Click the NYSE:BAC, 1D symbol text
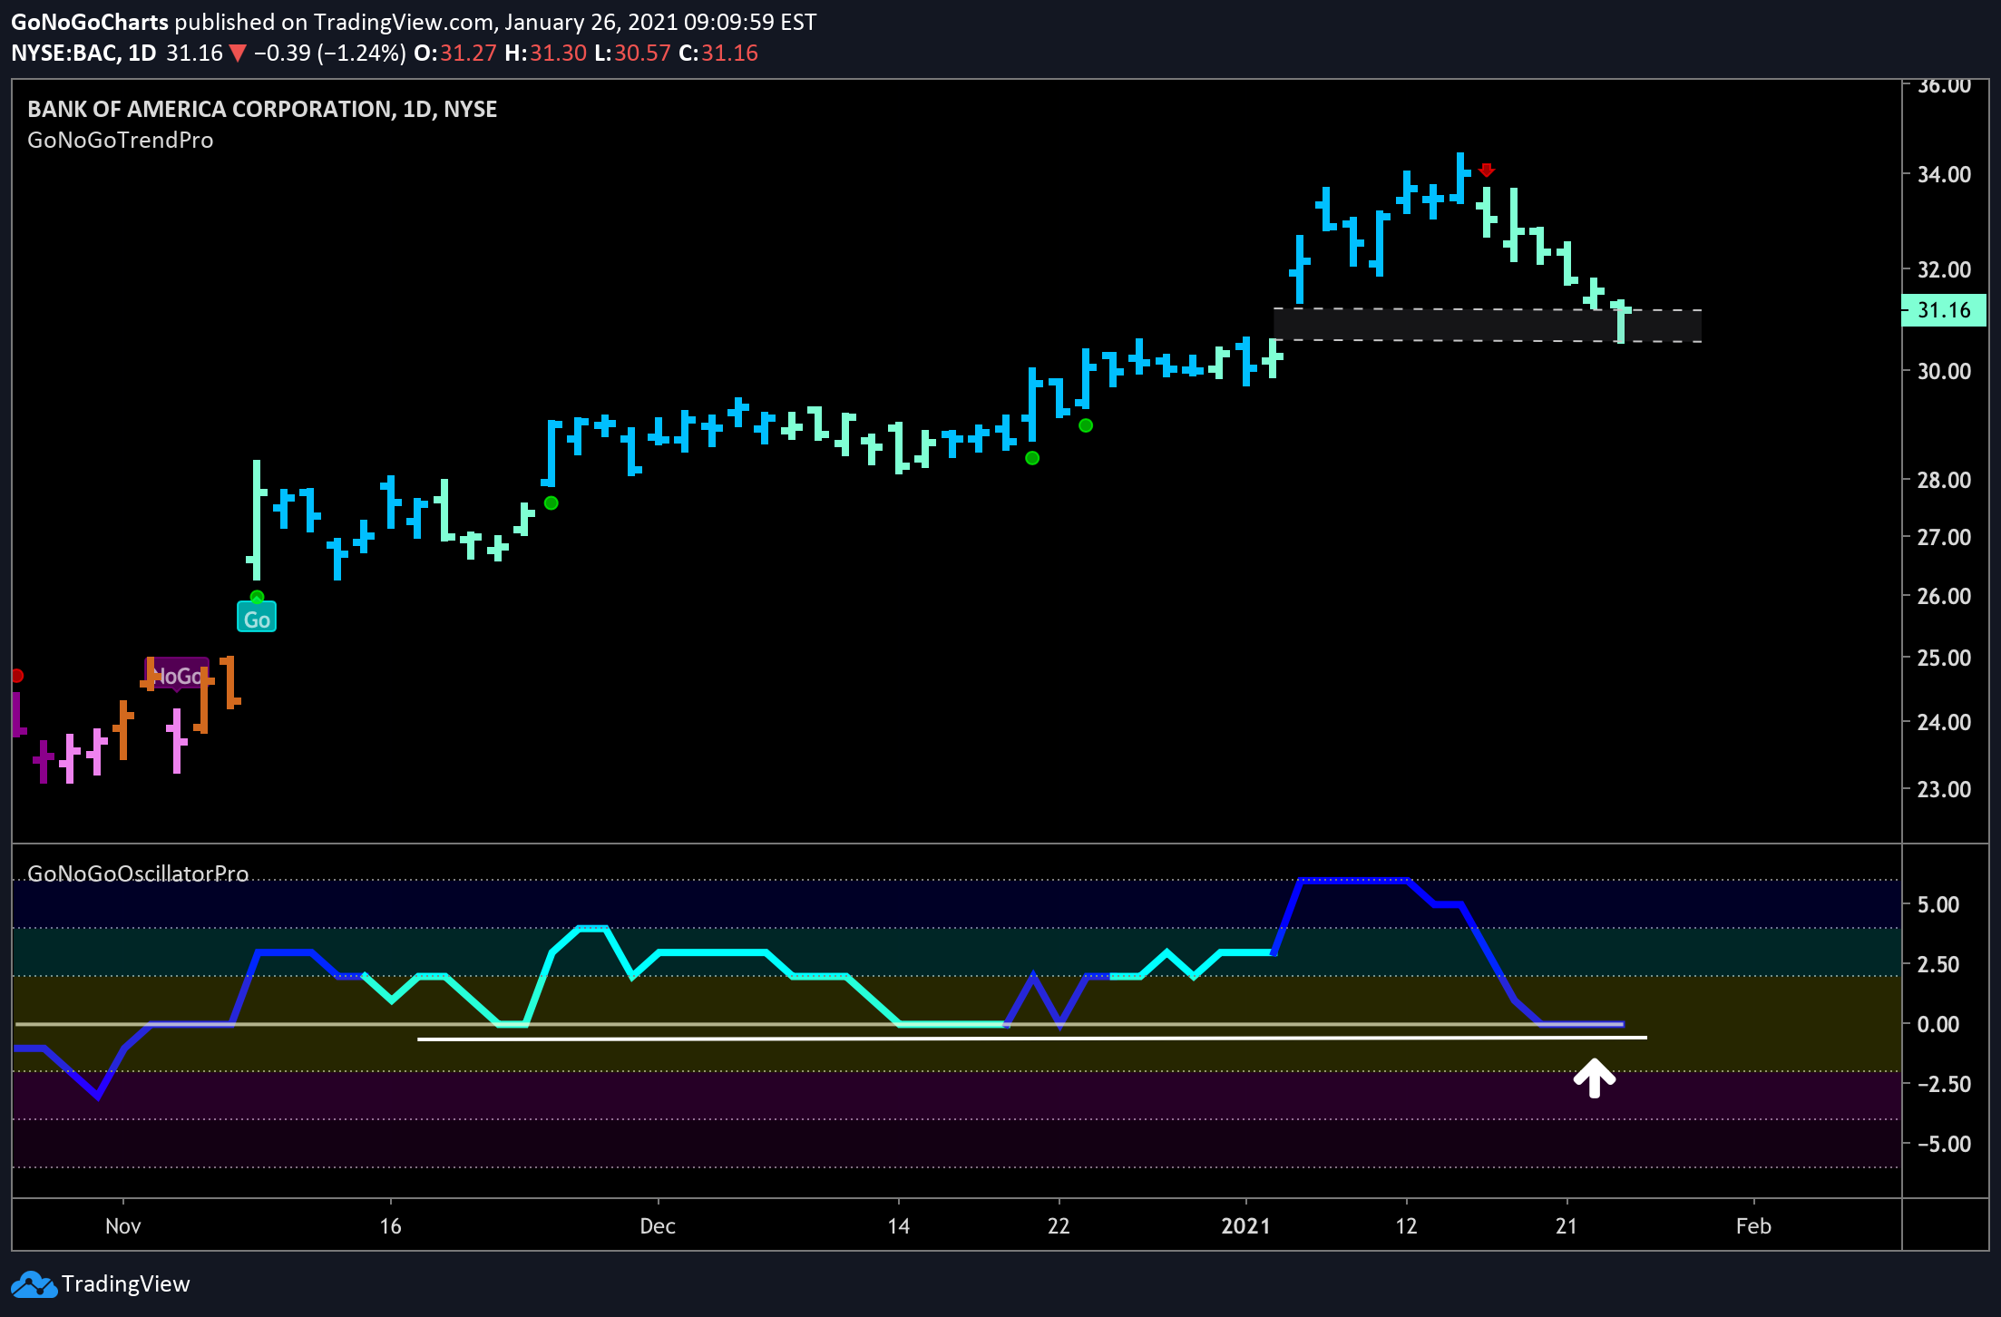Screen dimensions: 2001x1317 point(83,54)
